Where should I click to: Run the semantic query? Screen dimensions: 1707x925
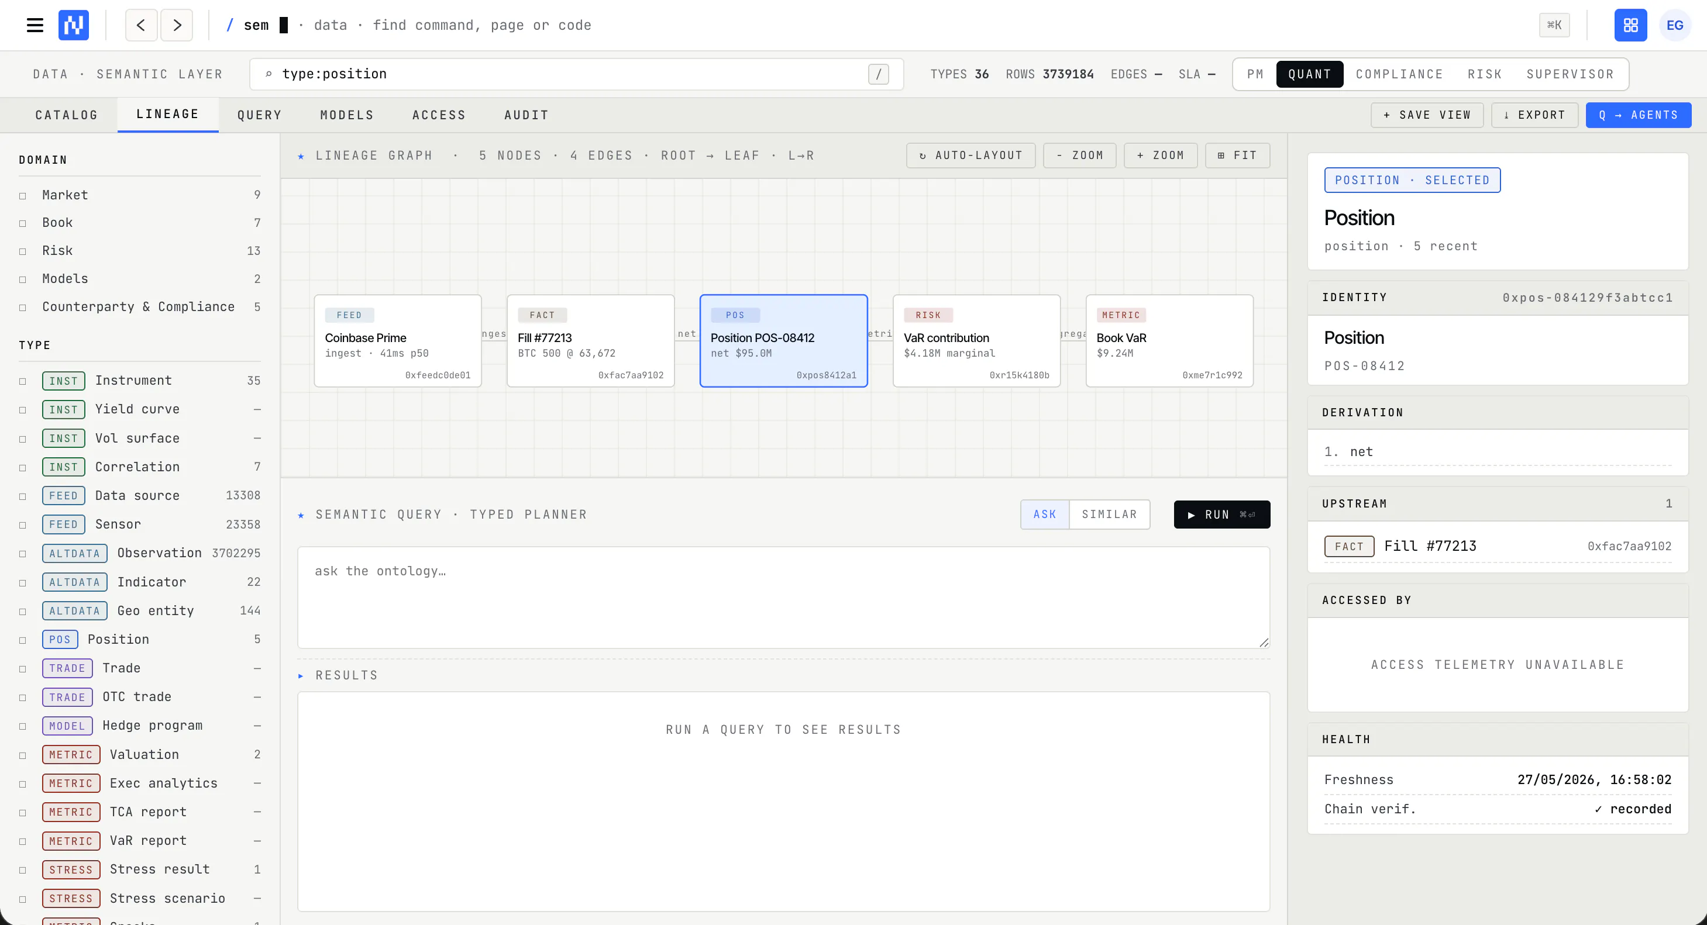tap(1222, 515)
